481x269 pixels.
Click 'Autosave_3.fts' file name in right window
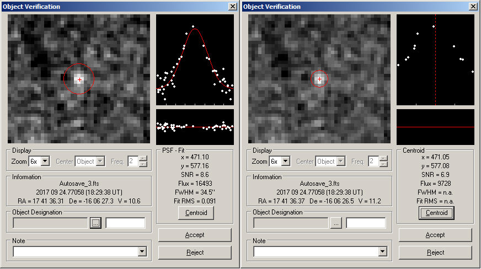point(319,184)
